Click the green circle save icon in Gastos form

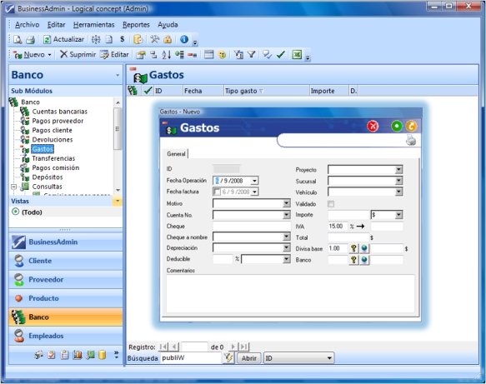[397, 126]
